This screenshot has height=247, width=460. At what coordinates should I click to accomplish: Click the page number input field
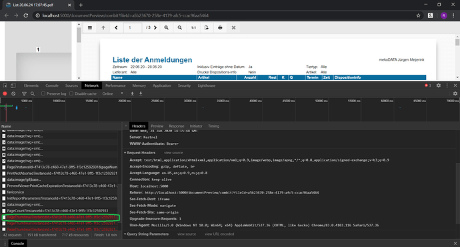point(133,27)
